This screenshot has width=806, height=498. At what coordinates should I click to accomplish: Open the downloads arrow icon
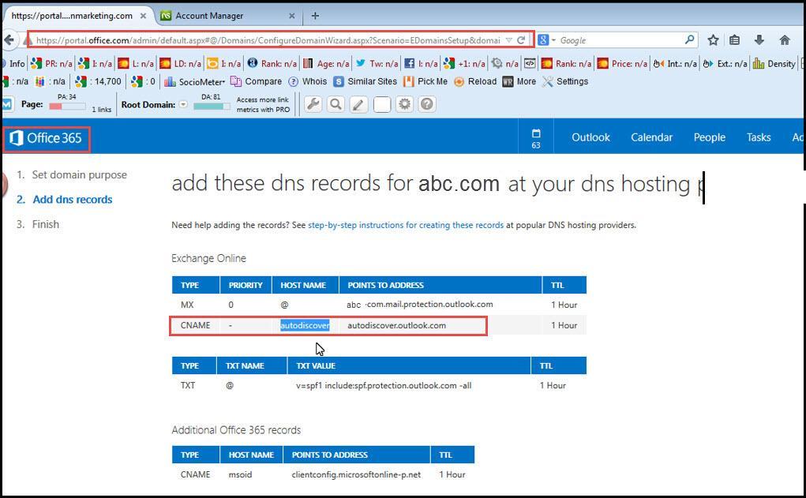click(759, 40)
